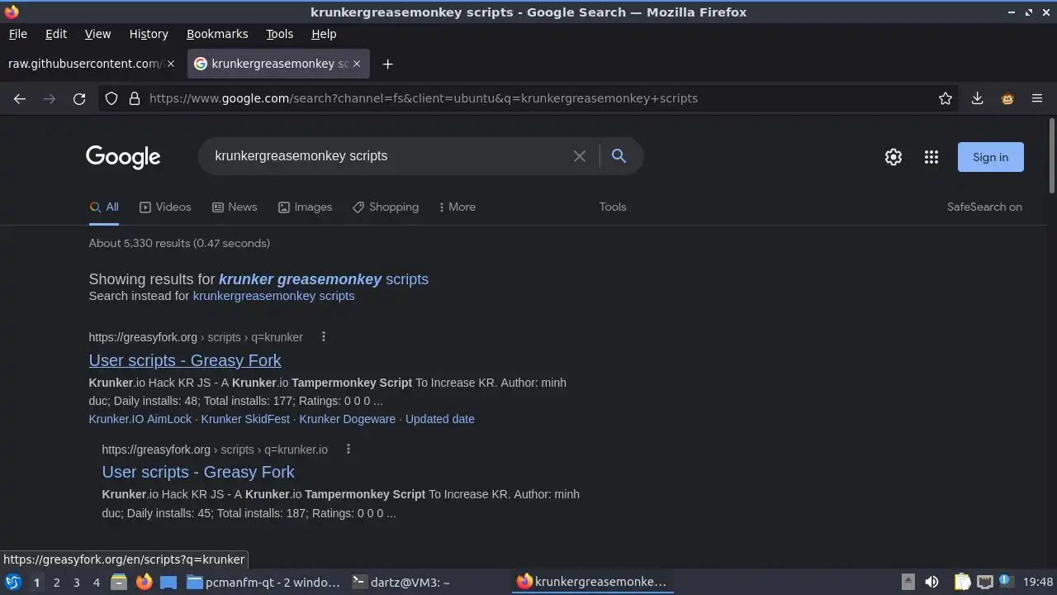Go to Google homepage via logo
Viewport: 1057px width, 595px height.
tap(123, 156)
